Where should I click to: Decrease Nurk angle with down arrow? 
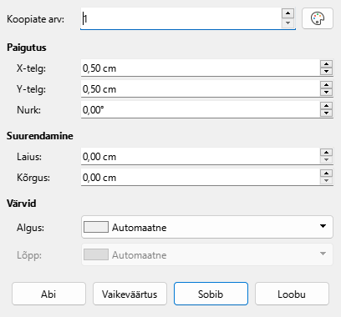click(326, 113)
